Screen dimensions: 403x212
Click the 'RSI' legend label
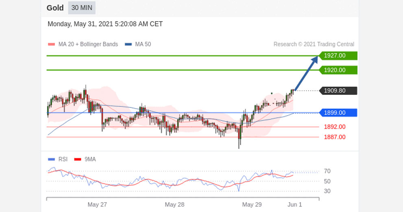[x=63, y=159]
